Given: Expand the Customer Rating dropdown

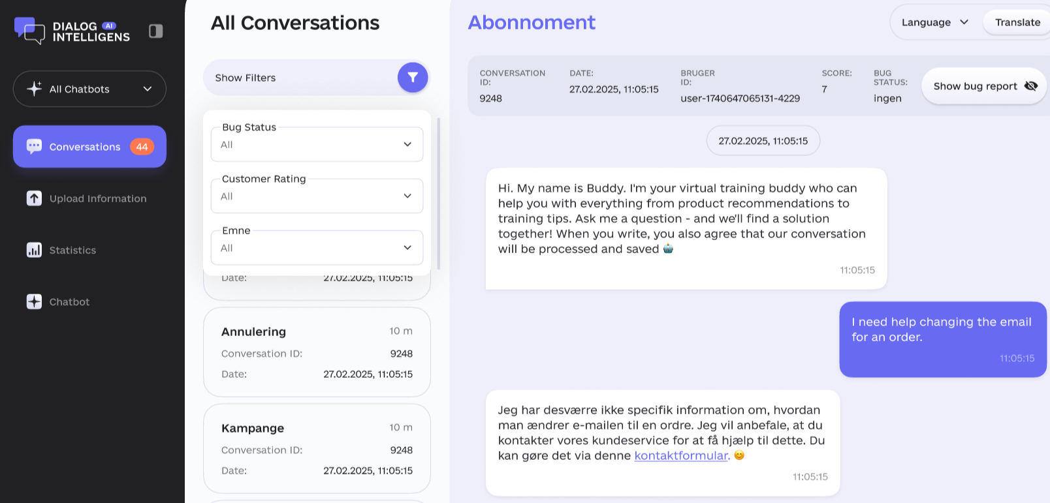Looking at the screenshot, I should pyautogui.click(x=317, y=196).
